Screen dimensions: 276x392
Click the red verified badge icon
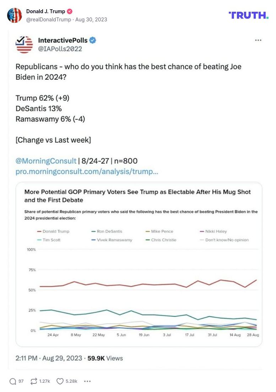[x=70, y=11]
